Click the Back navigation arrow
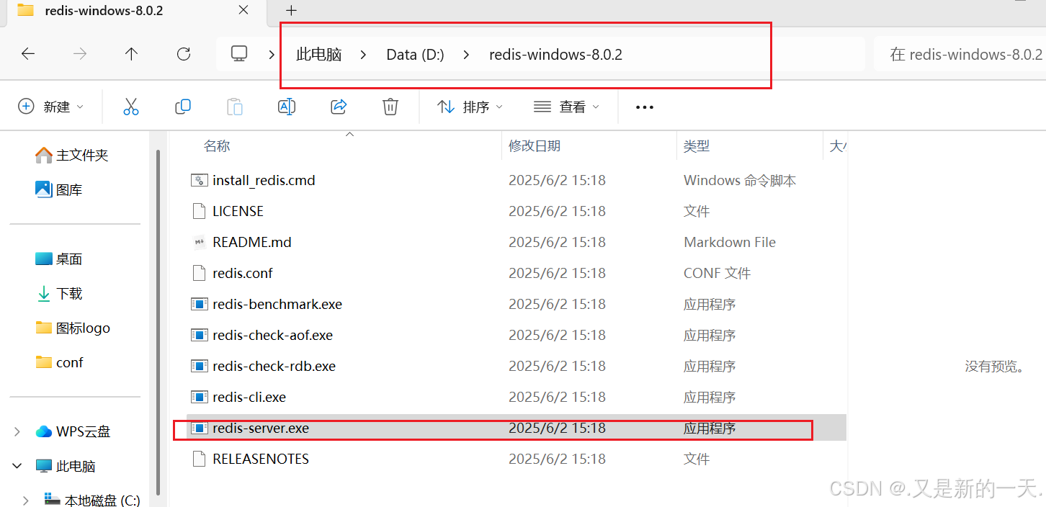The height and width of the screenshot is (507, 1046). pos(28,54)
